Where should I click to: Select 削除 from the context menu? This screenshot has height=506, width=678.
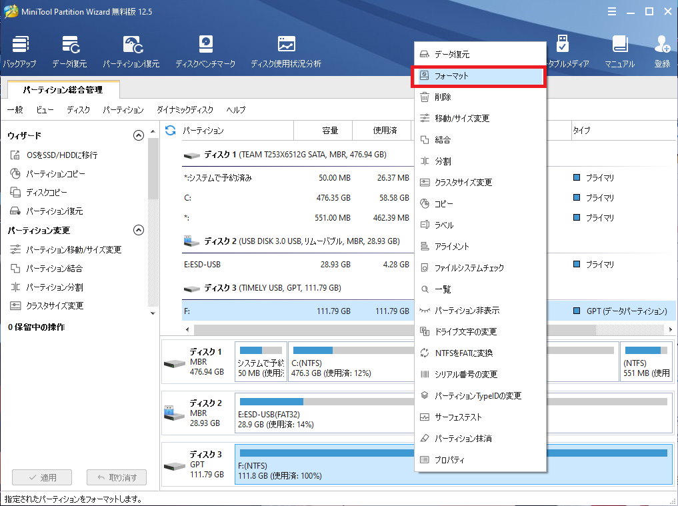click(x=480, y=97)
